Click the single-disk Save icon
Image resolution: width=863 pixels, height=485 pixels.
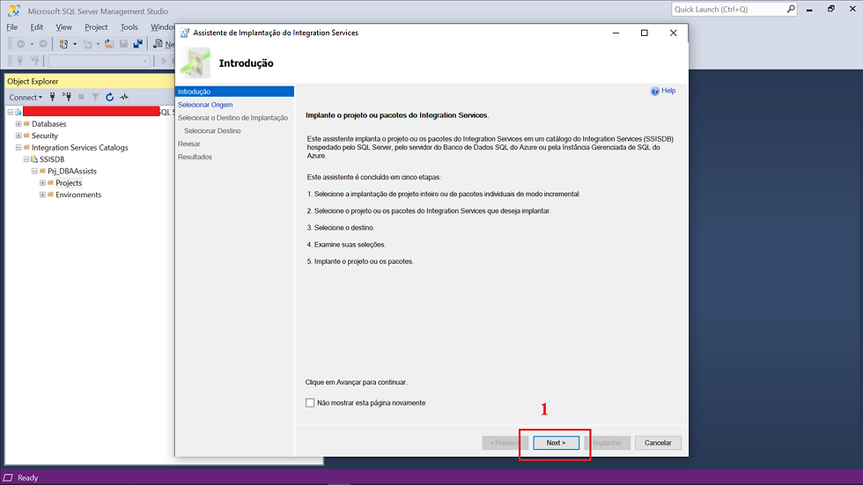(x=123, y=44)
